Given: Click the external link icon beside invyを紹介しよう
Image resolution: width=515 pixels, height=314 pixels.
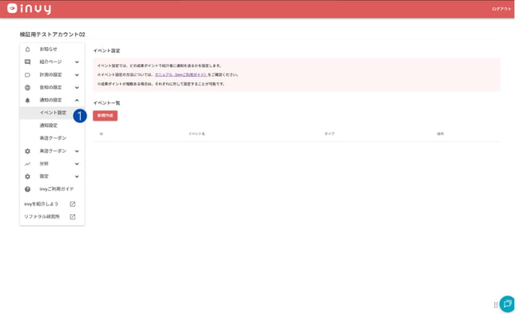Looking at the screenshot, I should (73, 204).
